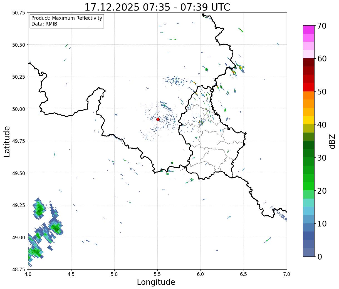This screenshot has width=339, height=289.
Task: Click latitude tick label 50.25
Action: pos(19,77)
